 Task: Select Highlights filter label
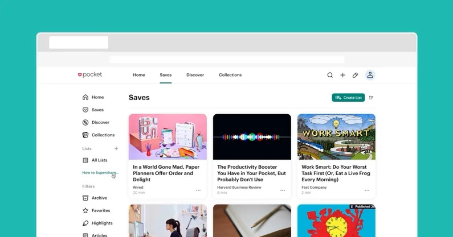click(x=102, y=223)
